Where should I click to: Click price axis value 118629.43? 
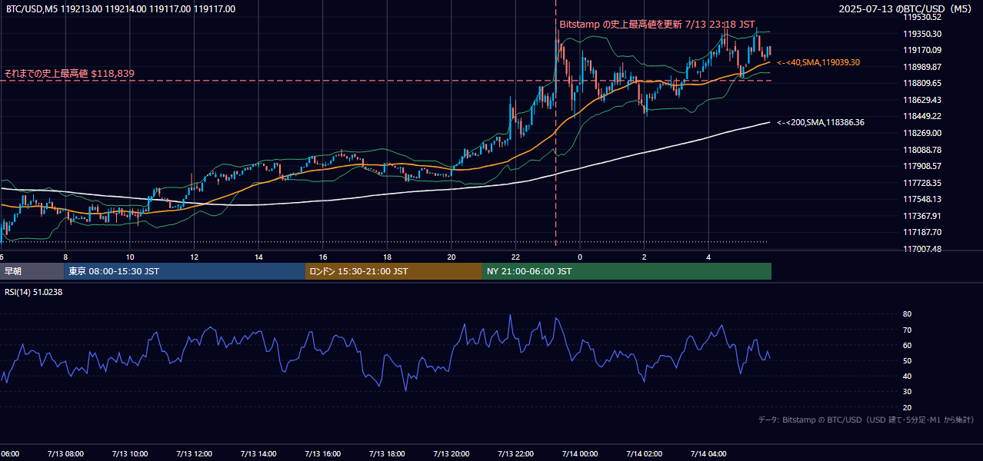(923, 100)
